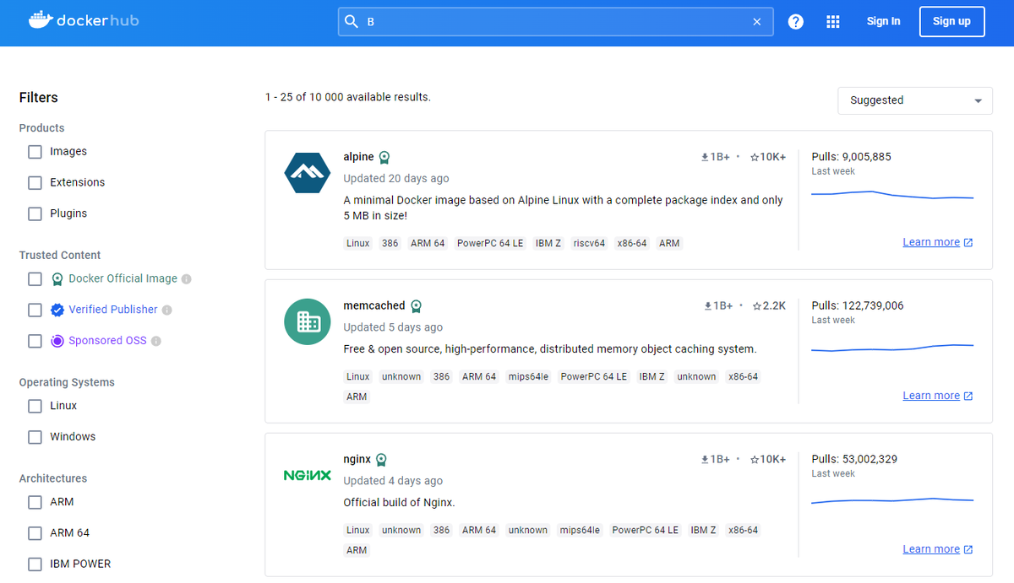Click the download icon on nginx card
The width and height of the screenshot is (1014, 583).
point(705,460)
